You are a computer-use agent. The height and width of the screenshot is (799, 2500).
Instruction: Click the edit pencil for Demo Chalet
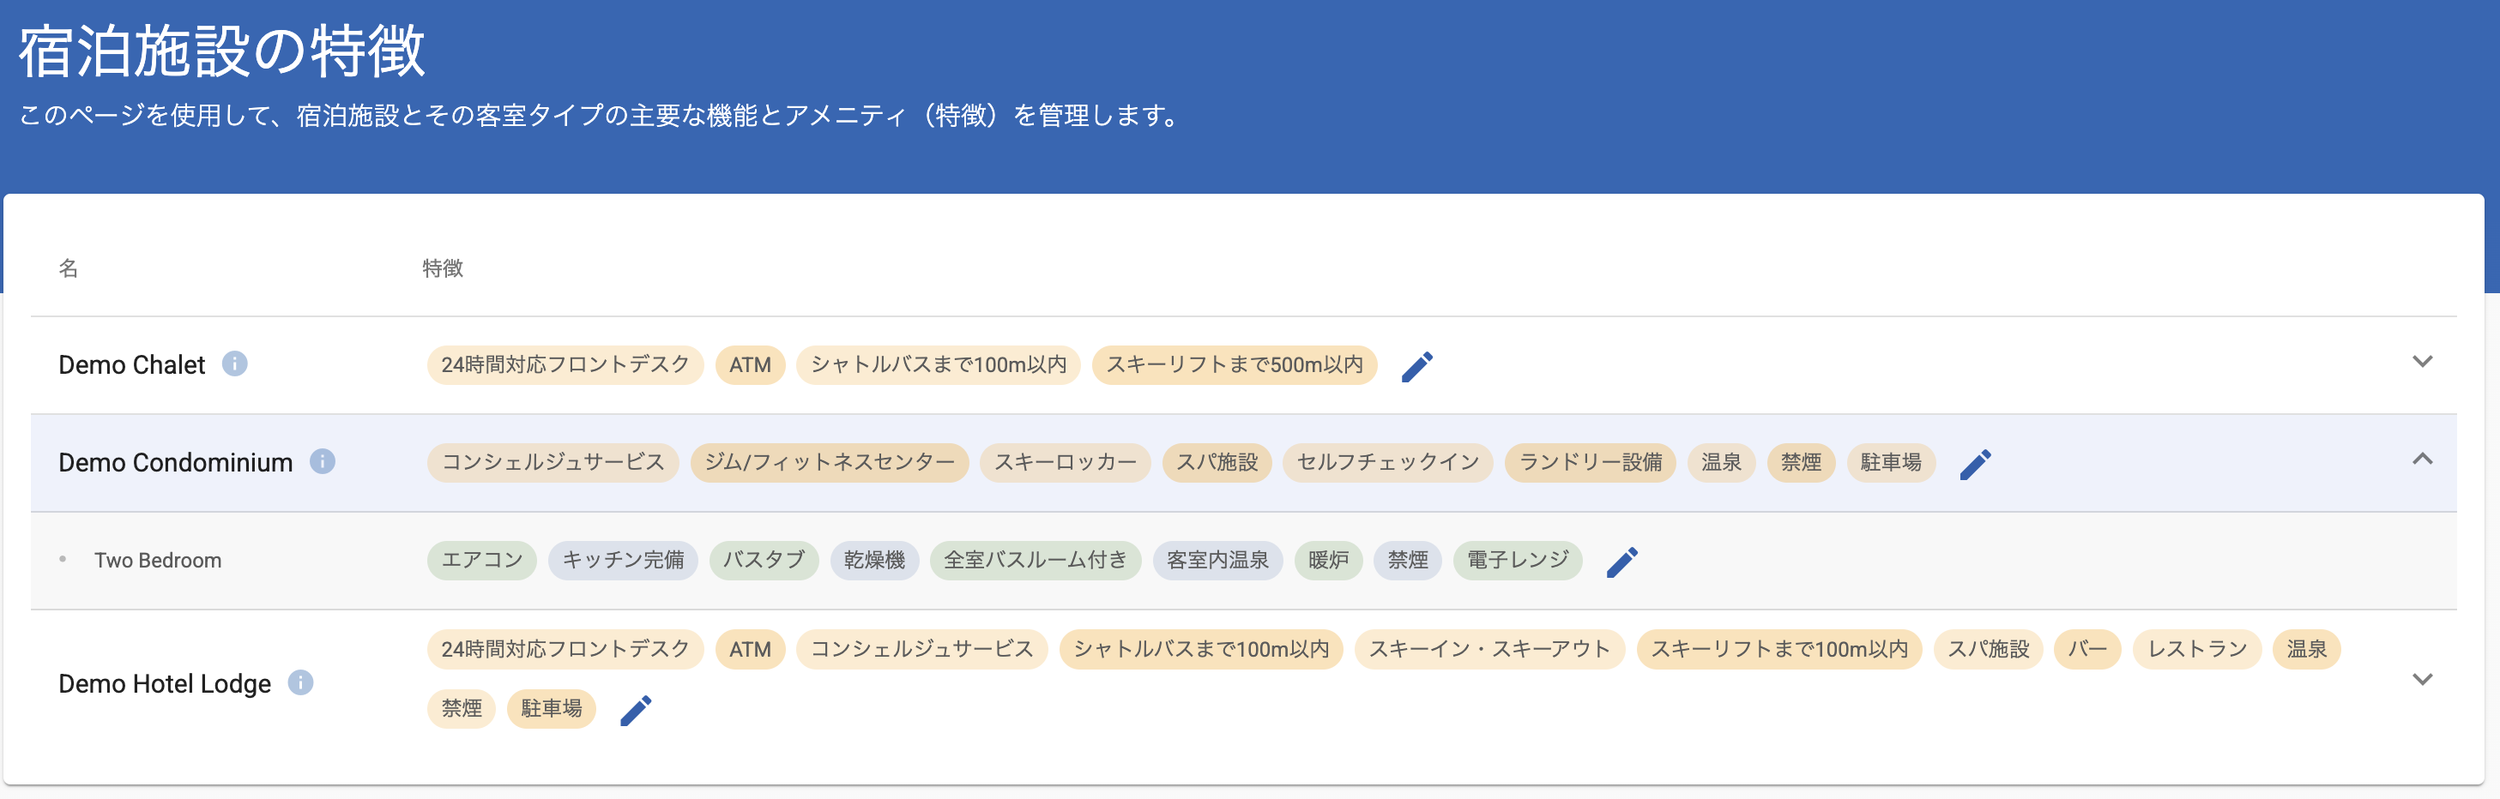1417,367
